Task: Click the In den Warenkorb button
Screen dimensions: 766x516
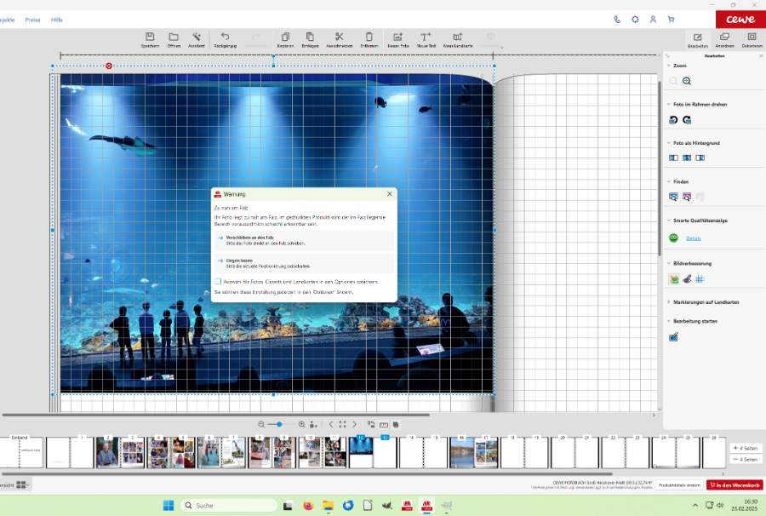Action: 735,484
